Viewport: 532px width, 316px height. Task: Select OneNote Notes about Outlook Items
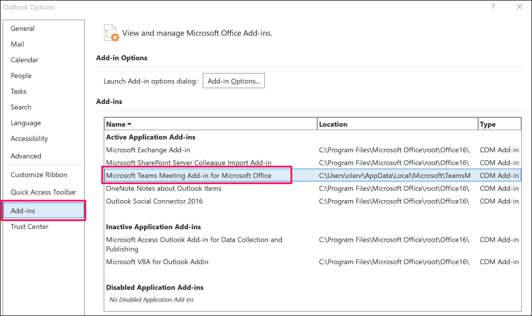click(x=312, y=188)
